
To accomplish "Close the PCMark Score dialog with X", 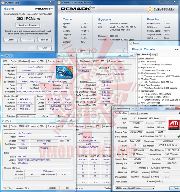I will coord(51,2).
